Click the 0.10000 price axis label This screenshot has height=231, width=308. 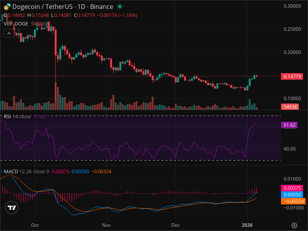coord(292,99)
